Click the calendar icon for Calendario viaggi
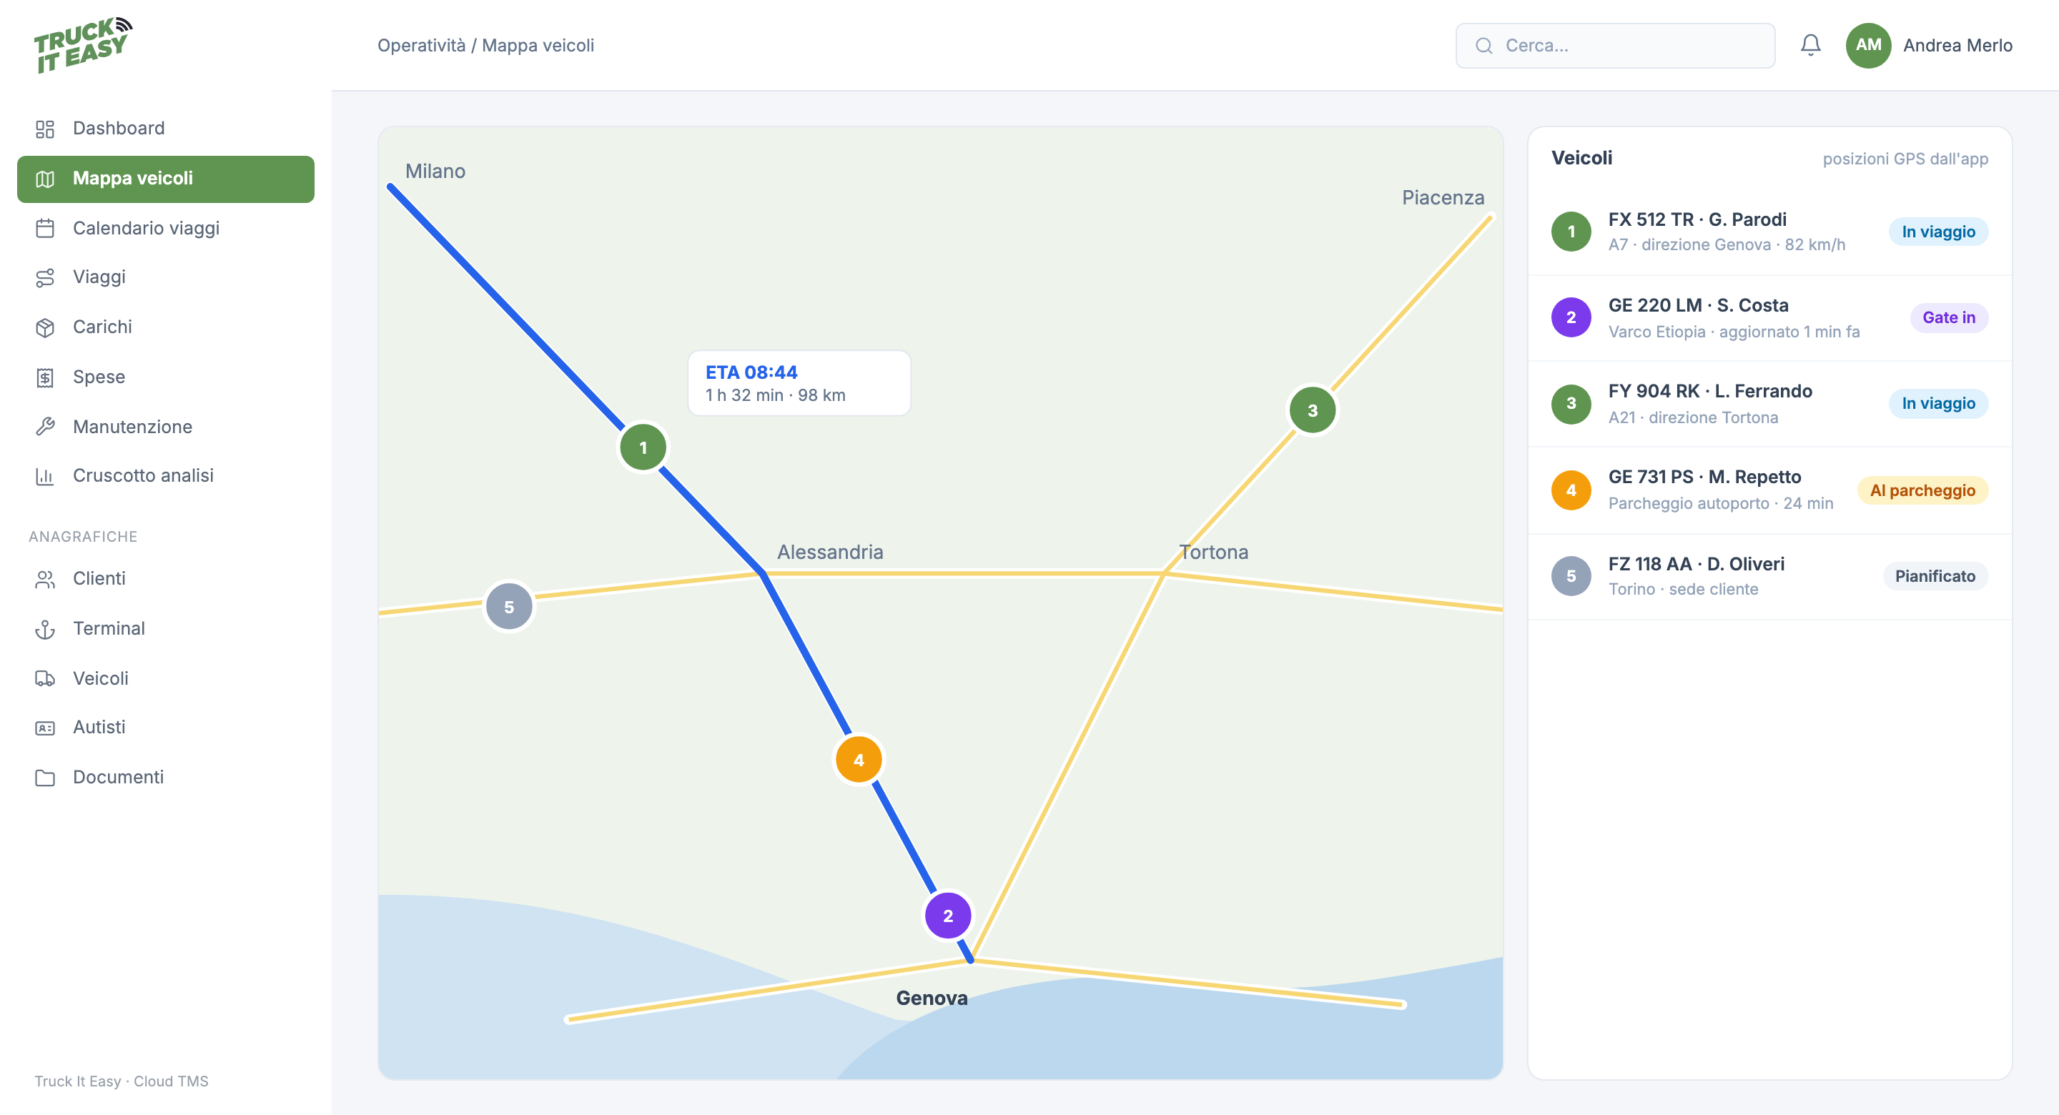The height and width of the screenshot is (1115, 2059). [45, 229]
